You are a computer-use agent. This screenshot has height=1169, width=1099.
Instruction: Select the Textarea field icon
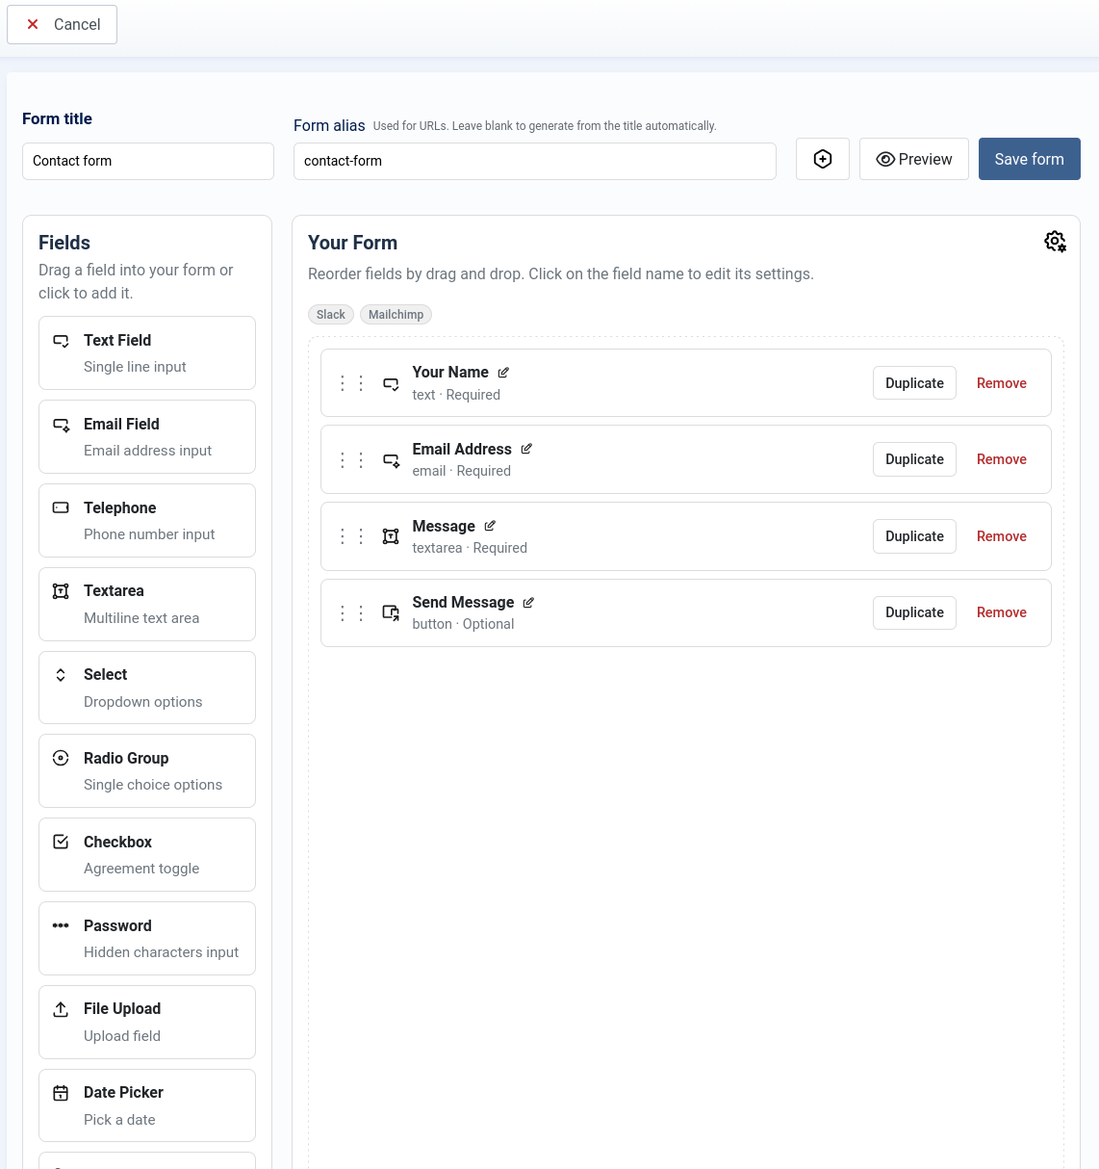[x=61, y=591]
